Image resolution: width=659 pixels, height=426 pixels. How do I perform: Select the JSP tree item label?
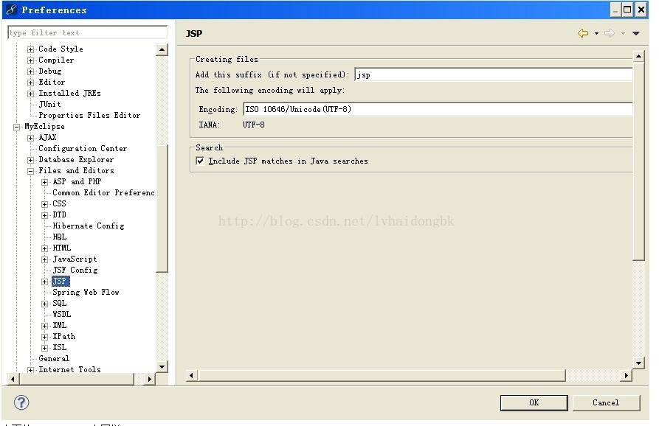click(x=60, y=282)
